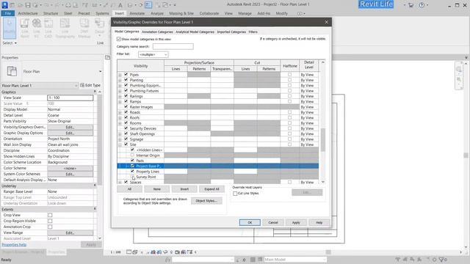The image size is (470, 264).
Task: Click the Link Topography ribbon icon
Action: [x=65, y=28]
